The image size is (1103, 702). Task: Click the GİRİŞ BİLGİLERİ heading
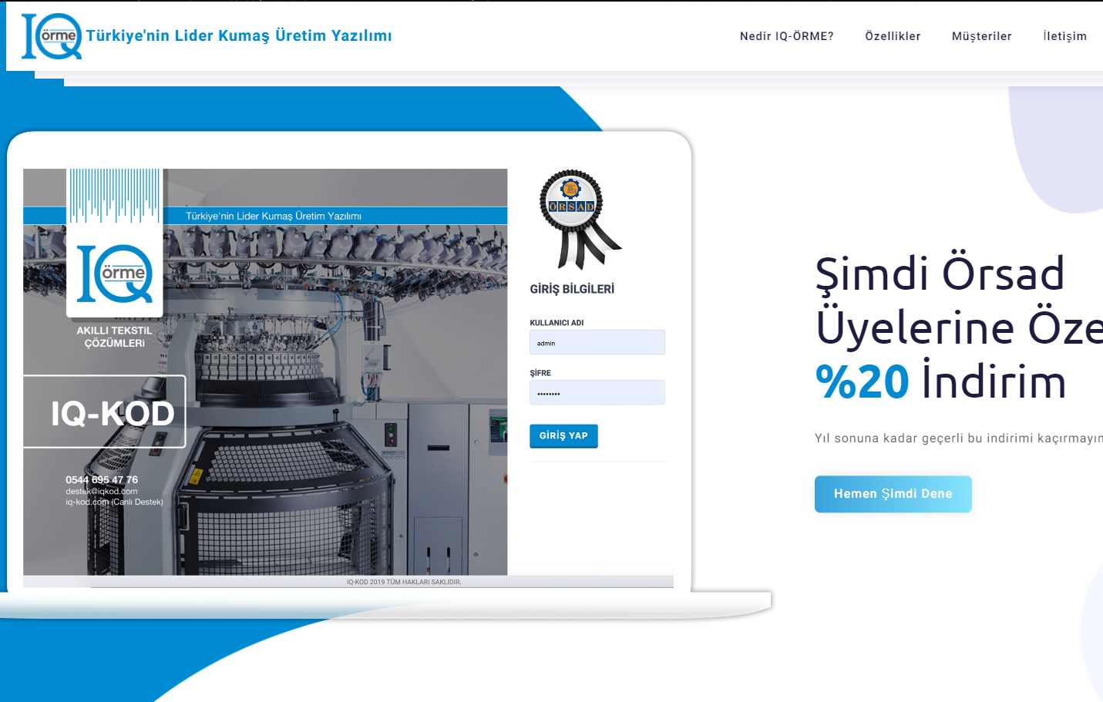[572, 290]
